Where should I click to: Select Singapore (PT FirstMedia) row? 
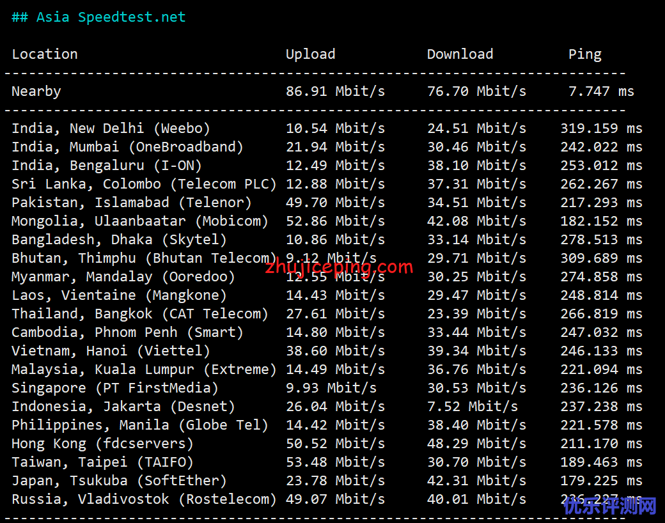(x=115, y=388)
